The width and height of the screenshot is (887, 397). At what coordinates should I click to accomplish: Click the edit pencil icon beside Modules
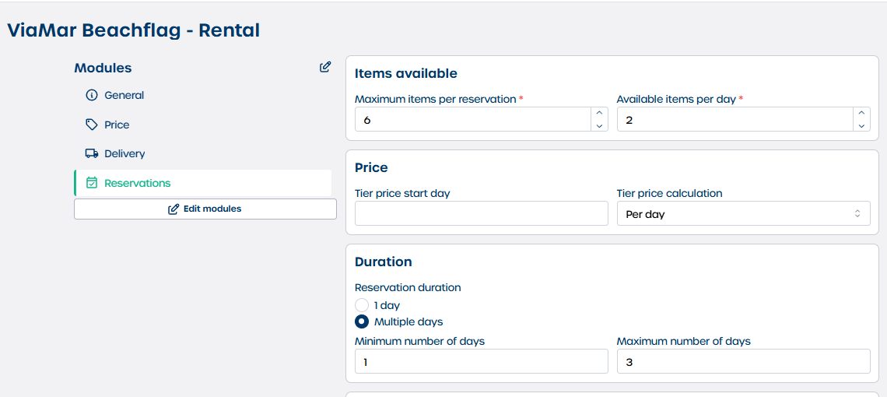pos(325,67)
